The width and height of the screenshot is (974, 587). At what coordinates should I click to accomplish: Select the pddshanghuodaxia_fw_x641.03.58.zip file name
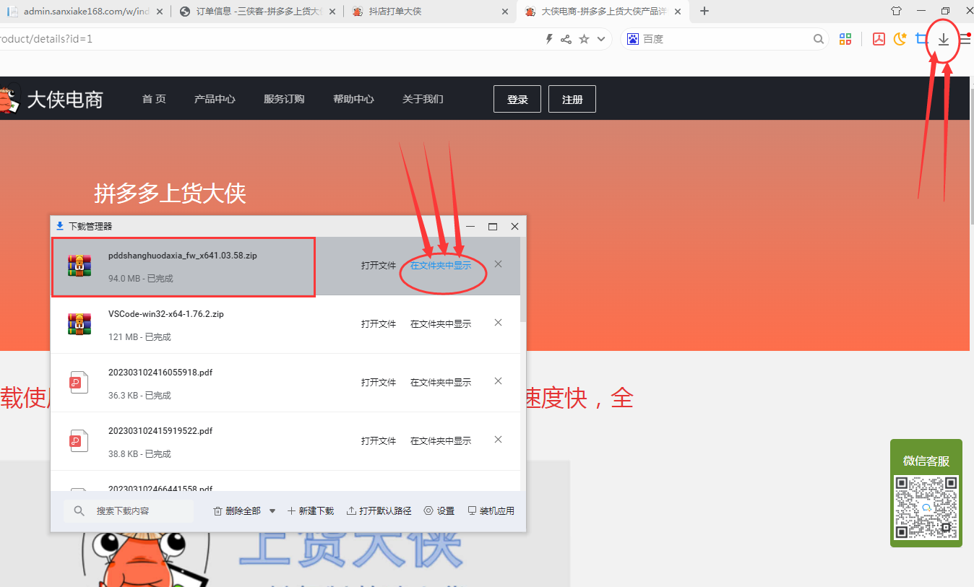click(x=183, y=256)
